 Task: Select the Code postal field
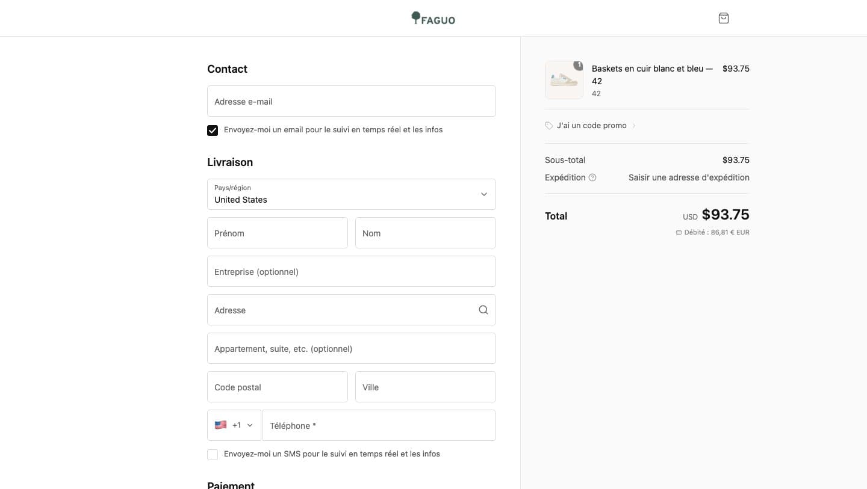pyautogui.click(x=278, y=387)
